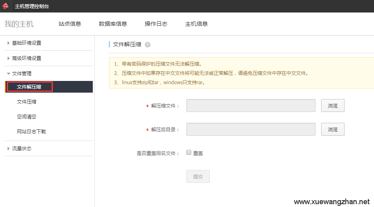The width and height of the screenshot is (374, 207).
Task: Click the 解压缩文件 input field
Action: pos(251,106)
